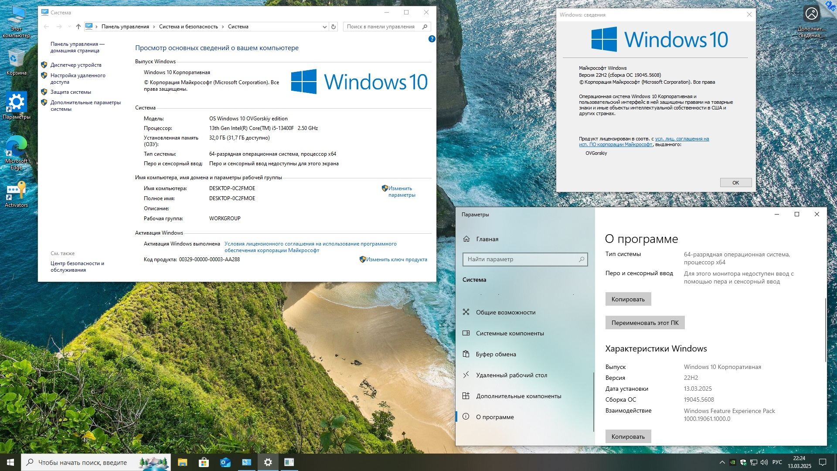Click Переименовать этот ПК button
This screenshot has width=837, height=471.
coord(645,323)
